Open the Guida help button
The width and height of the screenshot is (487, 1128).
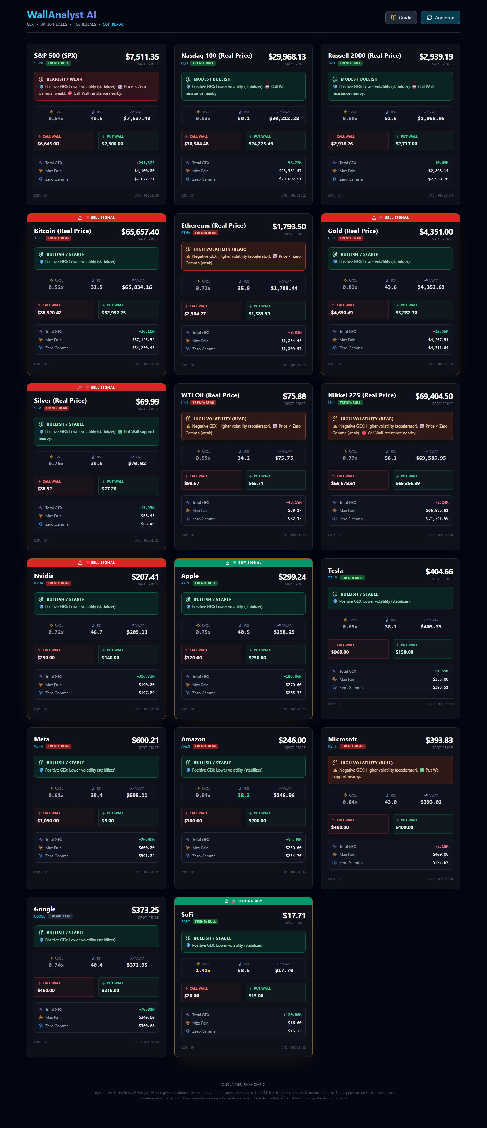pyautogui.click(x=401, y=18)
